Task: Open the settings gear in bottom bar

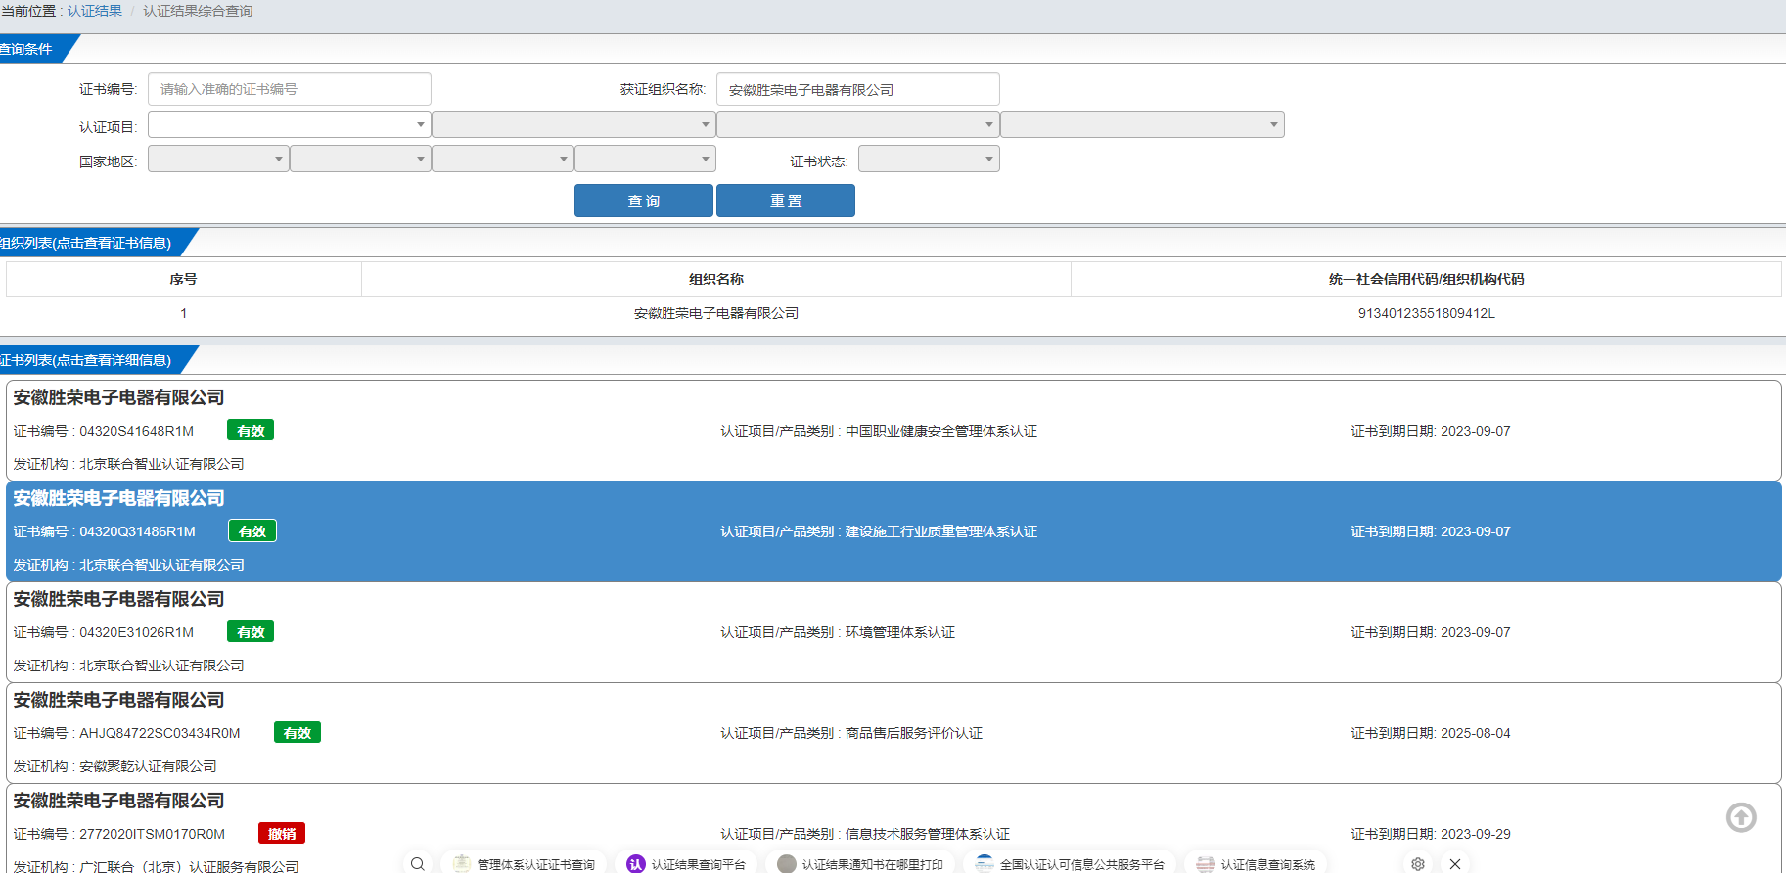Action: (1418, 863)
